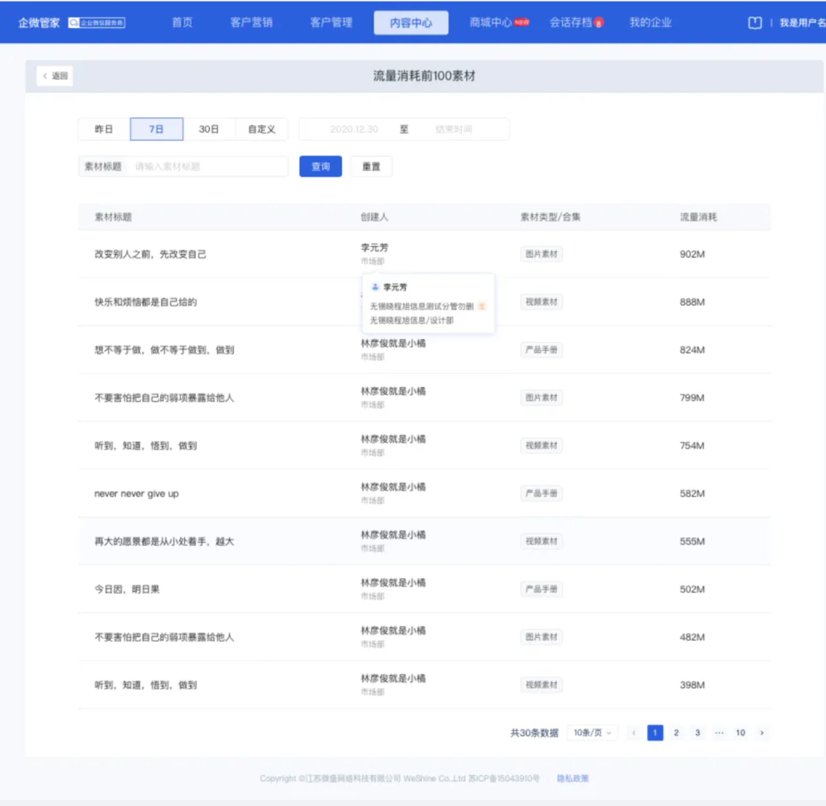Click the 图片素材 tag in the 902M row

(541, 254)
